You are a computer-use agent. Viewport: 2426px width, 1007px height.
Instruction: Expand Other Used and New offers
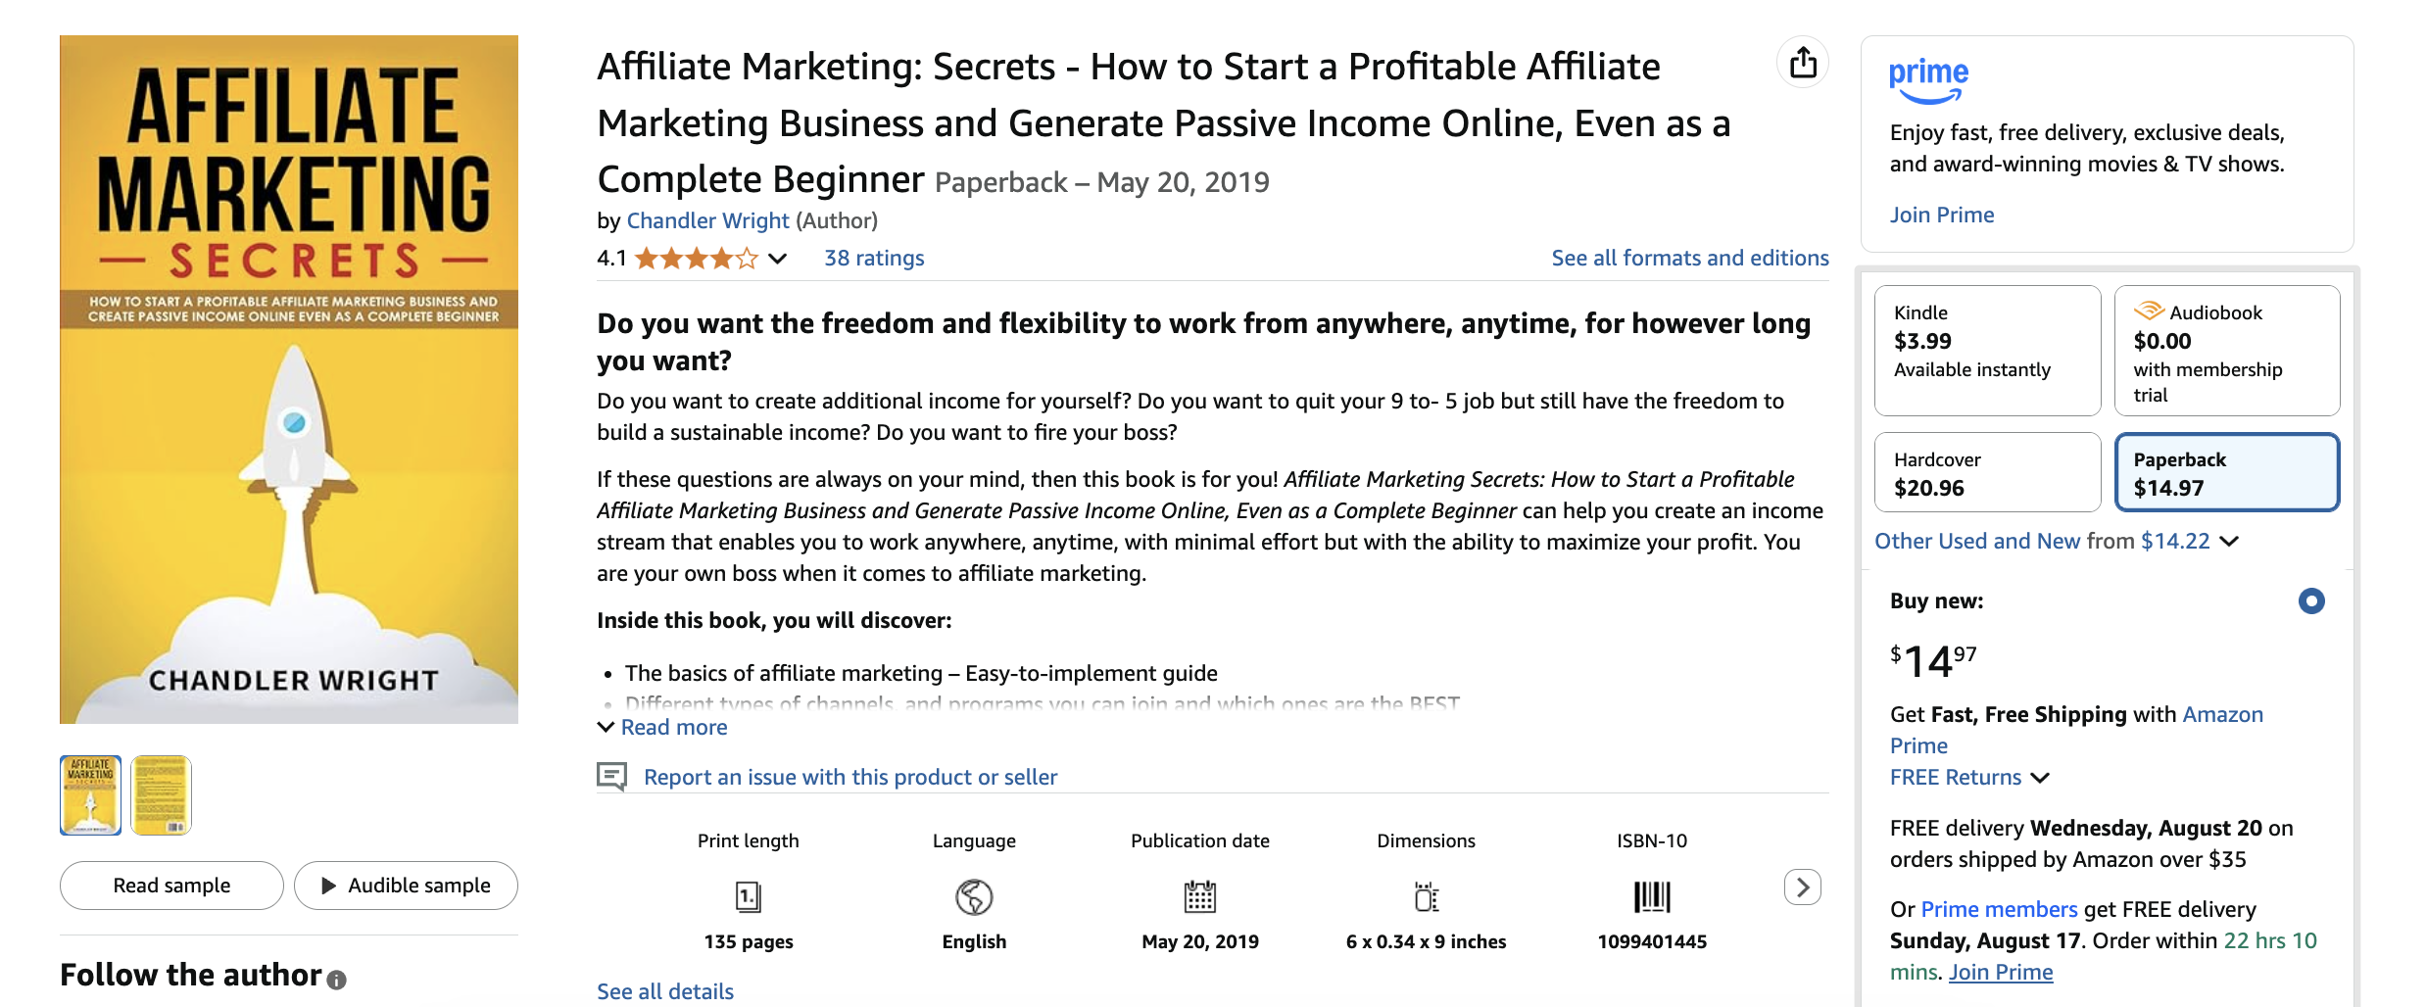point(2232,541)
